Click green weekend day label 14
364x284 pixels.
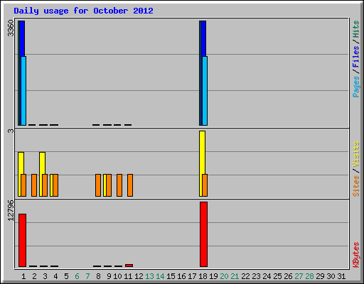tap(160, 276)
